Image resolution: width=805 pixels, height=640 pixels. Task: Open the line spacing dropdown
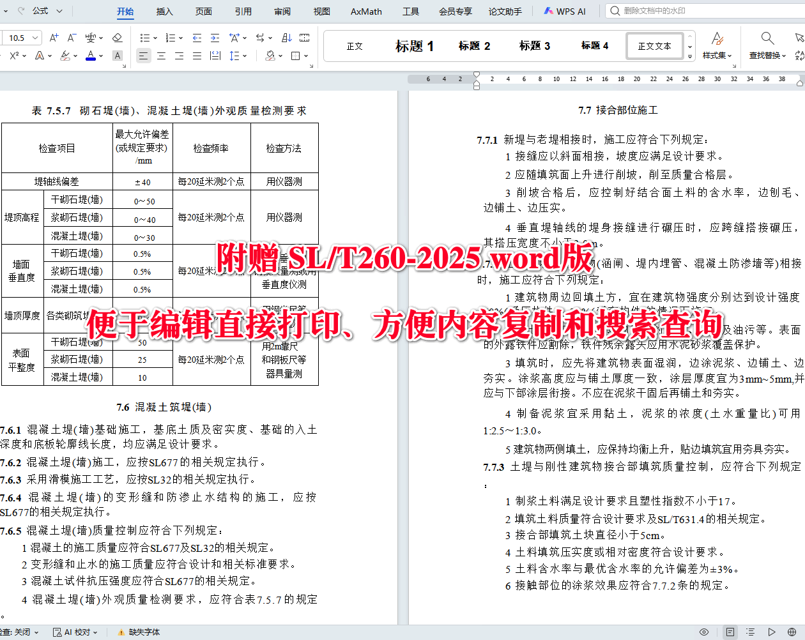(x=235, y=57)
